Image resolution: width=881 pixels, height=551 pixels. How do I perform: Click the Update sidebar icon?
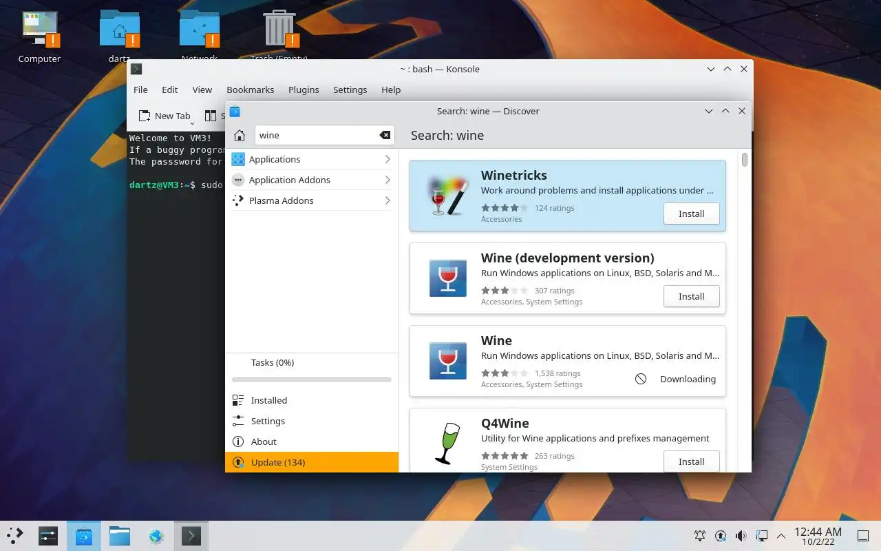pyautogui.click(x=238, y=462)
